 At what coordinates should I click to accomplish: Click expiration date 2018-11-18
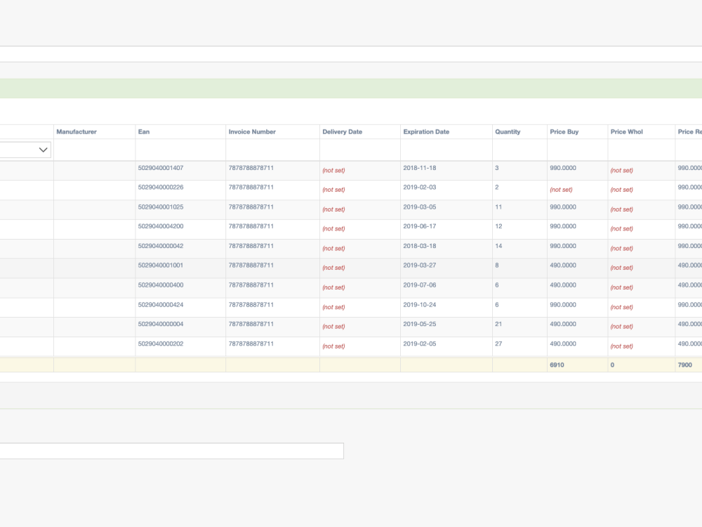tap(420, 168)
